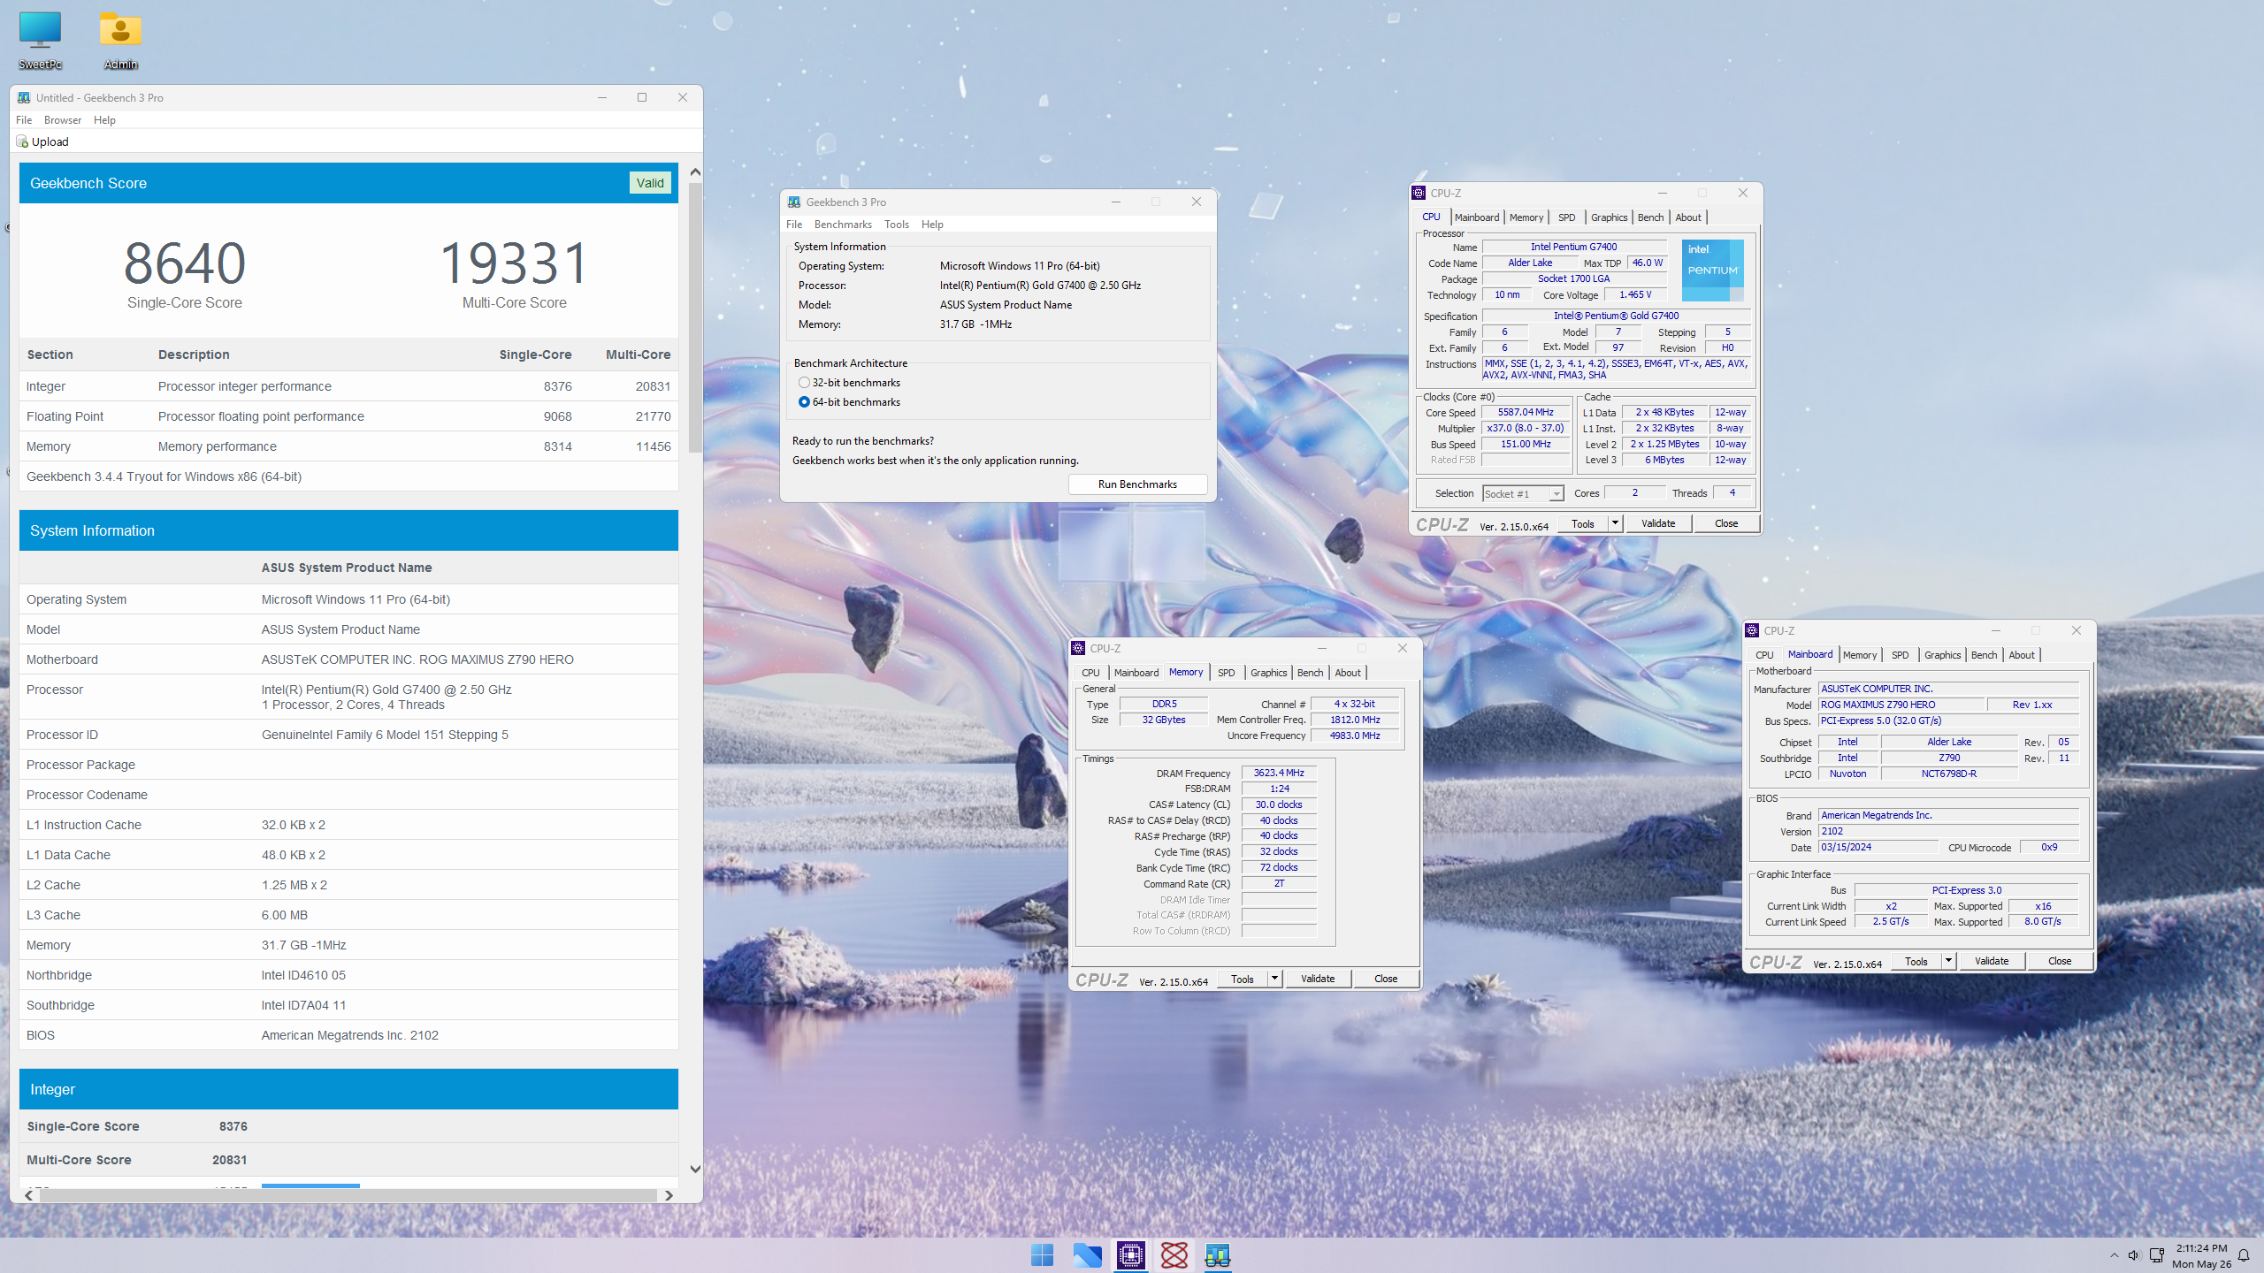Screen dimensions: 2264x1273
Task: Click the Floating Point results row
Action: click(348, 416)
